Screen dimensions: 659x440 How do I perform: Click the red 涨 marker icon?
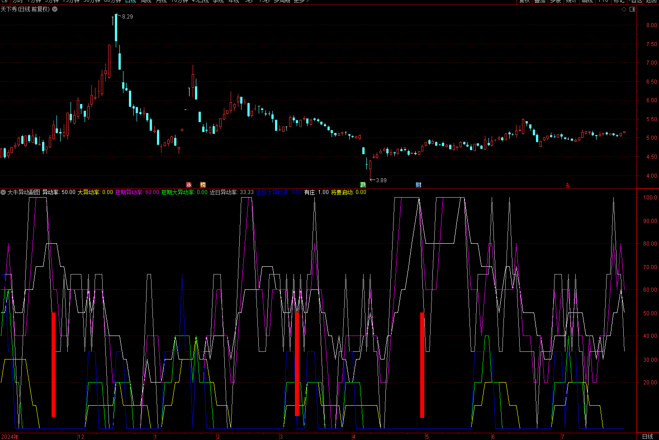click(189, 185)
